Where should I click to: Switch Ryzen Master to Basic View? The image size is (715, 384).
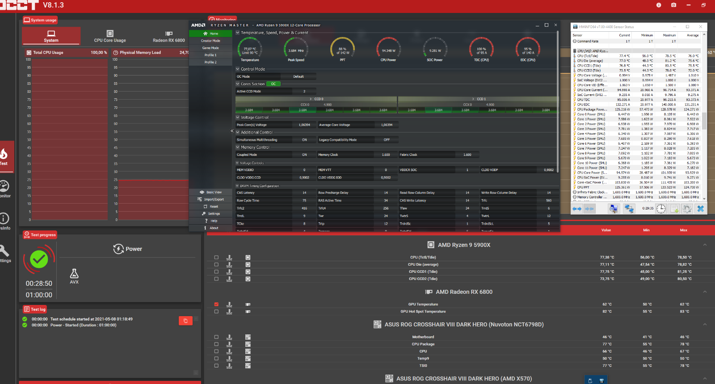pyautogui.click(x=210, y=192)
